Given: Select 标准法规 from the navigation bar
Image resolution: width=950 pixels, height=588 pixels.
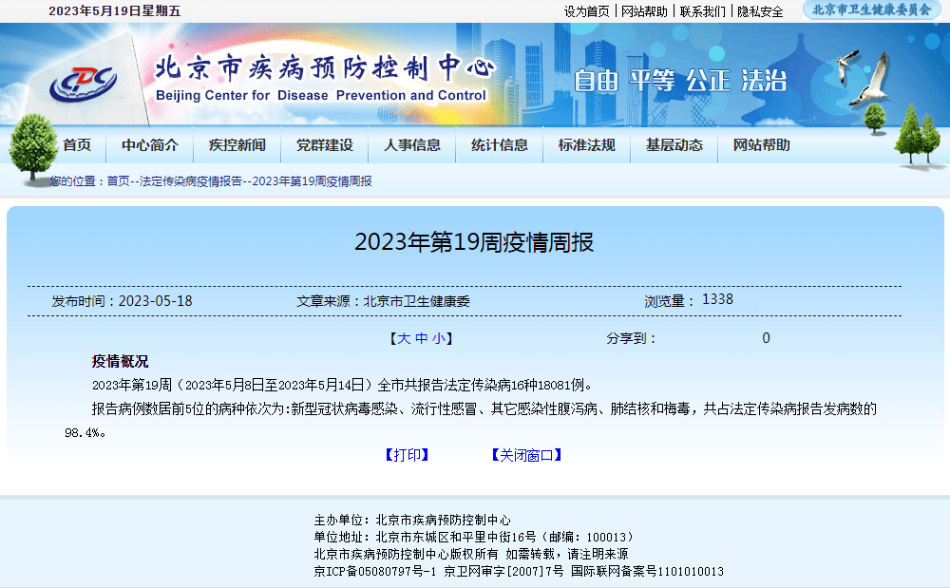Looking at the screenshot, I should pyautogui.click(x=586, y=145).
